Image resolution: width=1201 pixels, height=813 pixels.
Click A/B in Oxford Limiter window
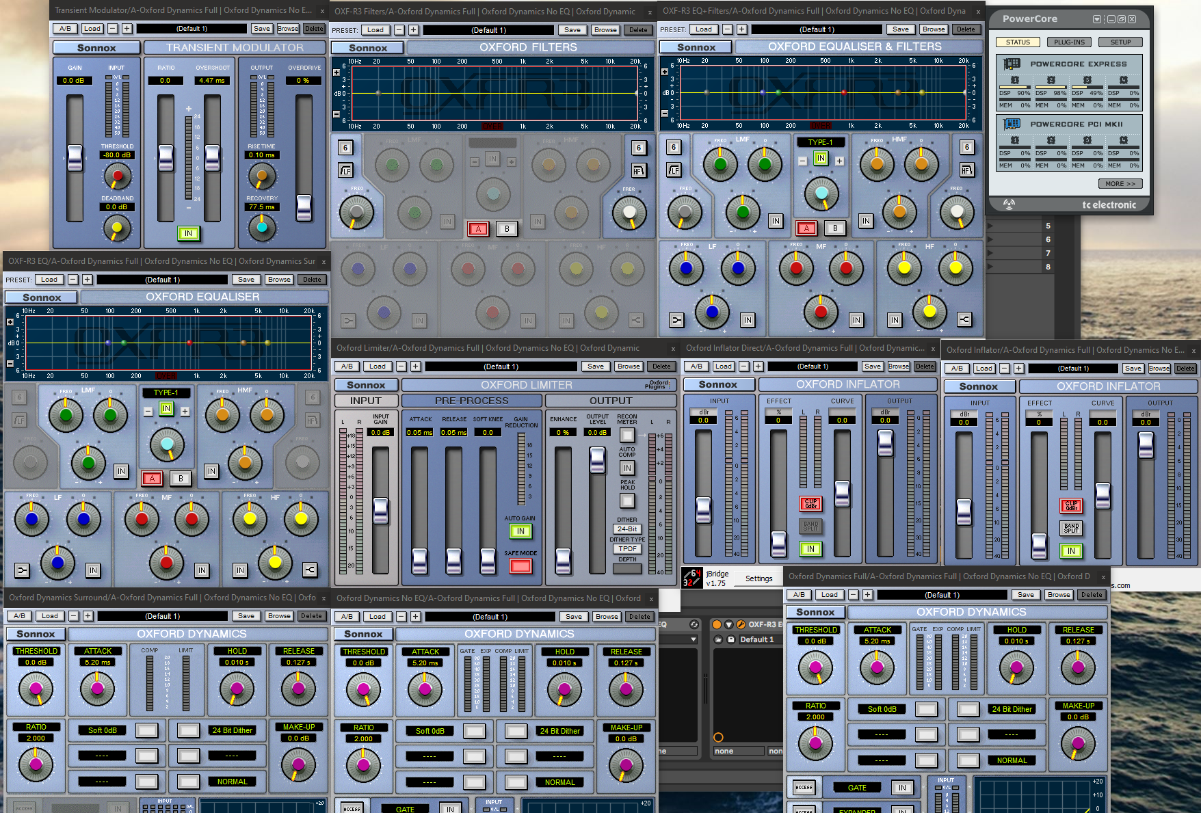(x=347, y=366)
